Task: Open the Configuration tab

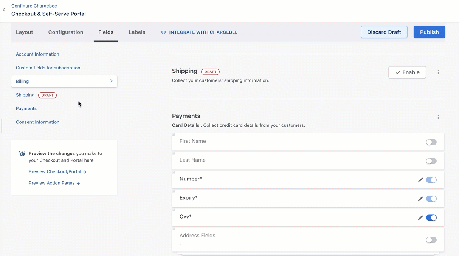Action: pos(66,32)
